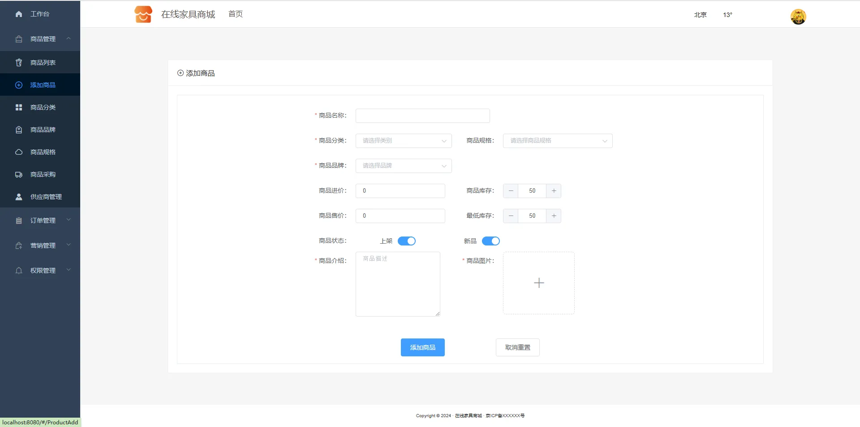Click the 商品规格 cloud icon
The image size is (860, 427).
[19, 152]
